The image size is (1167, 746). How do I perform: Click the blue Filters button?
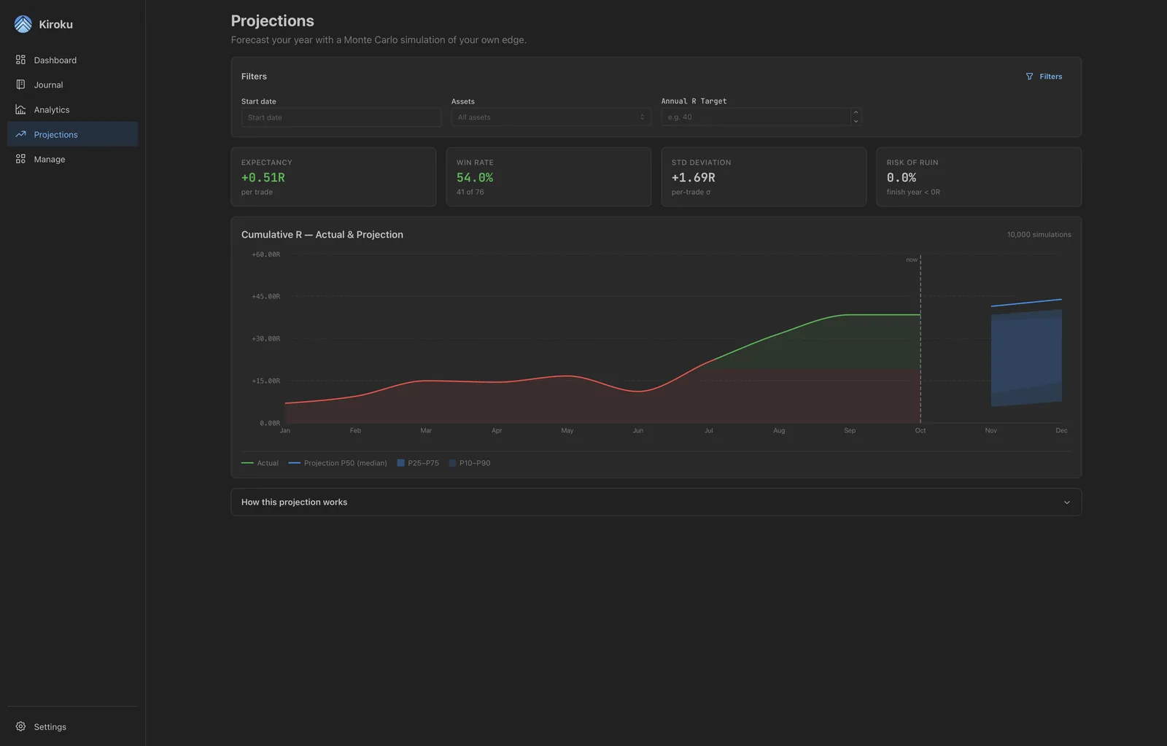pos(1044,77)
